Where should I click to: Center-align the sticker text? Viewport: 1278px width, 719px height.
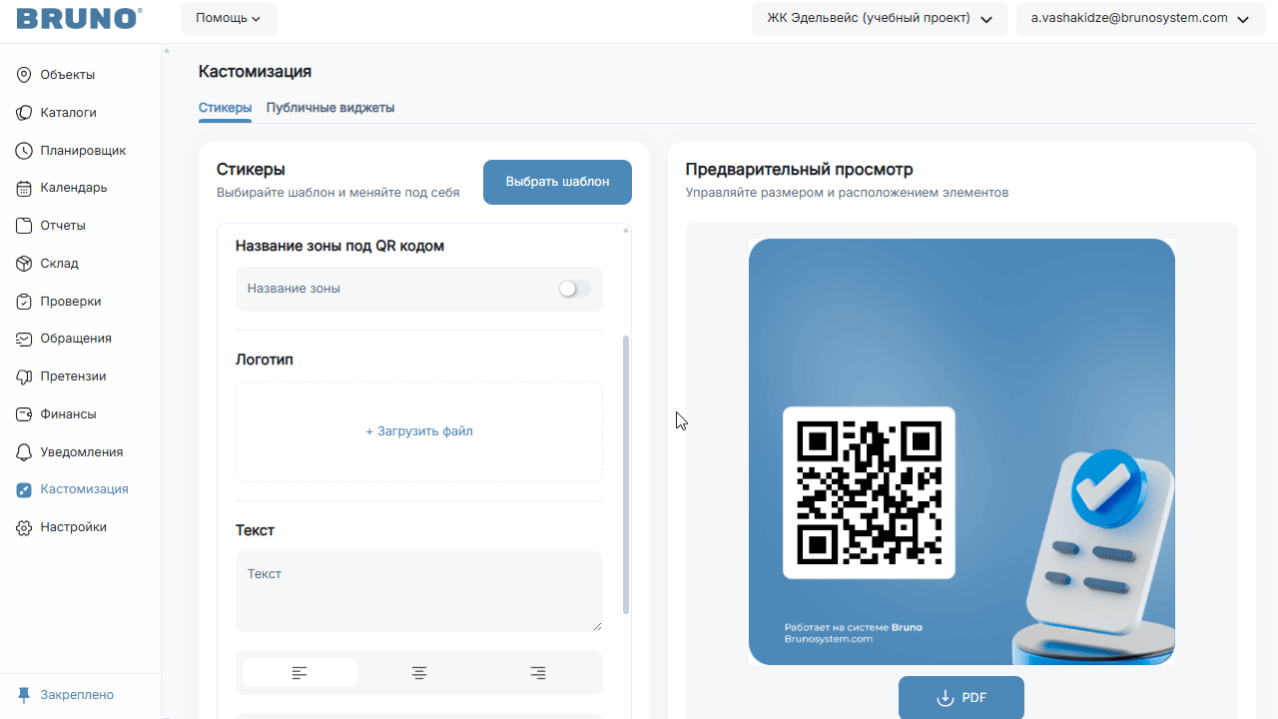pos(419,673)
